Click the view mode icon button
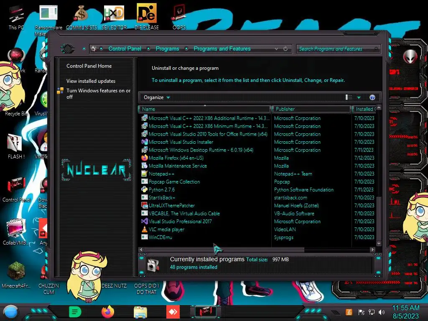The height and width of the screenshot is (321, 428). [349, 97]
